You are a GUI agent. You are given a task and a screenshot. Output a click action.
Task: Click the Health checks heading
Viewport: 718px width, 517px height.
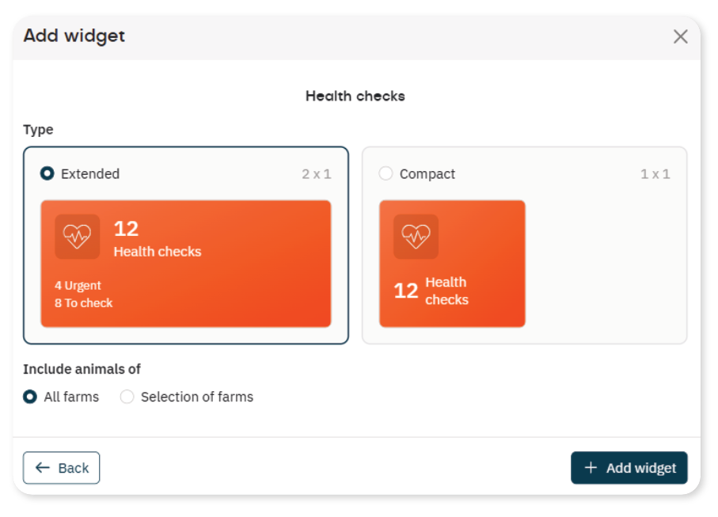pos(355,96)
